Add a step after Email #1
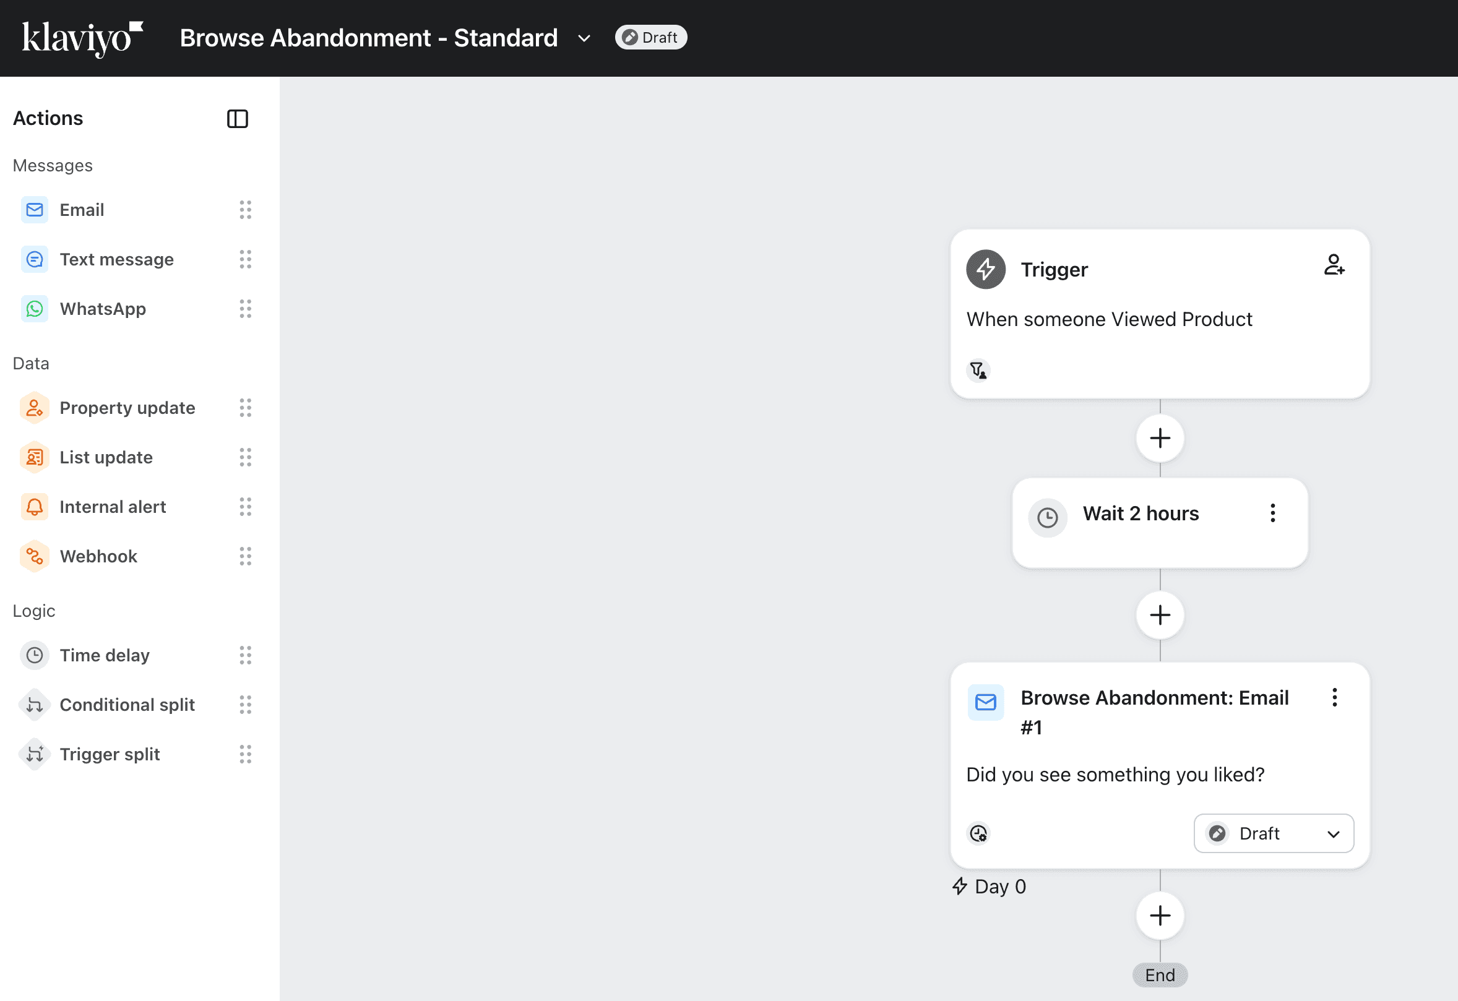This screenshot has height=1001, width=1458. [x=1160, y=916]
